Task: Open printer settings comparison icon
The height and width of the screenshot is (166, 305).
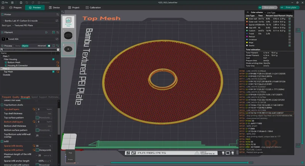Action: coord(58,14)
